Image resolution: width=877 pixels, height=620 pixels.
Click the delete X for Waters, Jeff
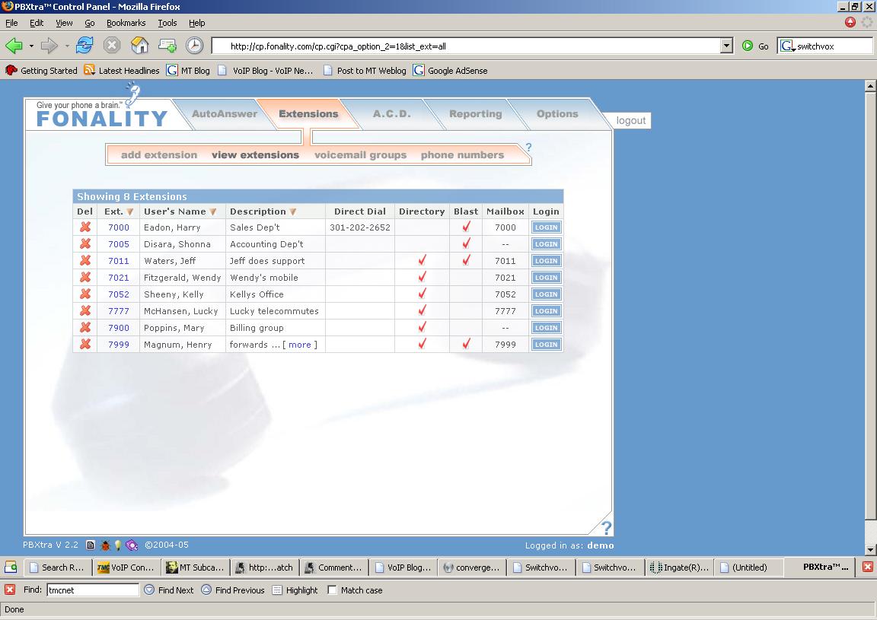[x=85, y=260]
